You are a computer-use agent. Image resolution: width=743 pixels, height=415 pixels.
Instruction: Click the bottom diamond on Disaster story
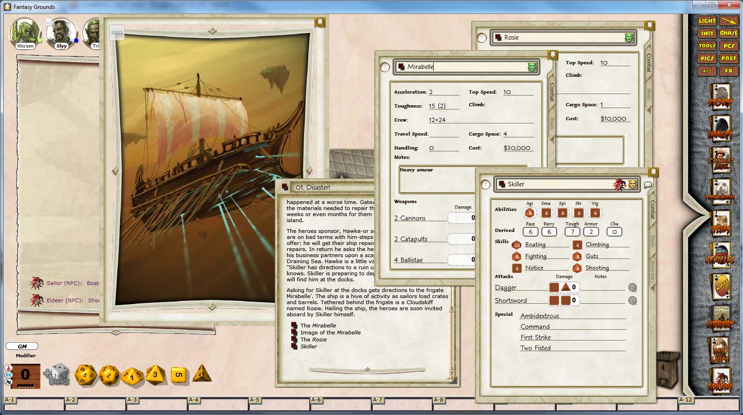(x=368, y=369)
